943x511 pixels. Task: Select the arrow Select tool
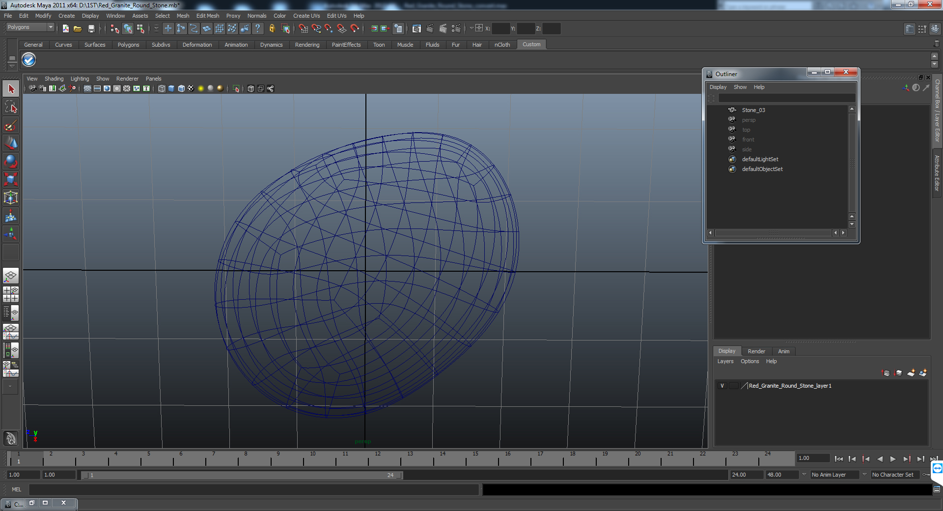tap(11, 89)
